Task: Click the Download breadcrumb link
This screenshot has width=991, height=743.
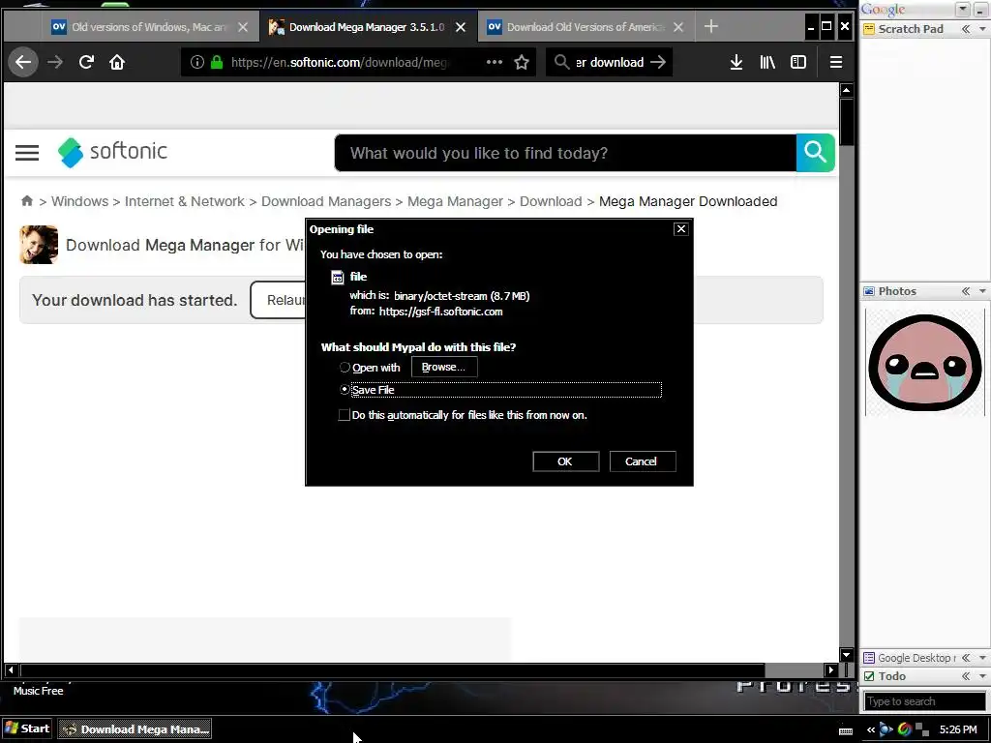Action: [551, 201]
